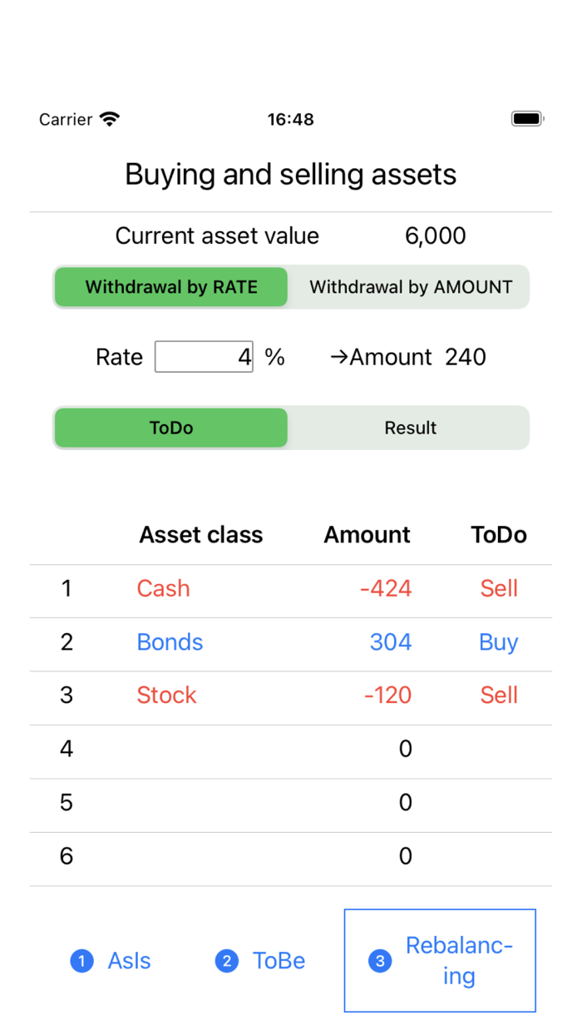Select the ToDo segment
Screen dimensions: 582x1035
[x=170, y=428]
